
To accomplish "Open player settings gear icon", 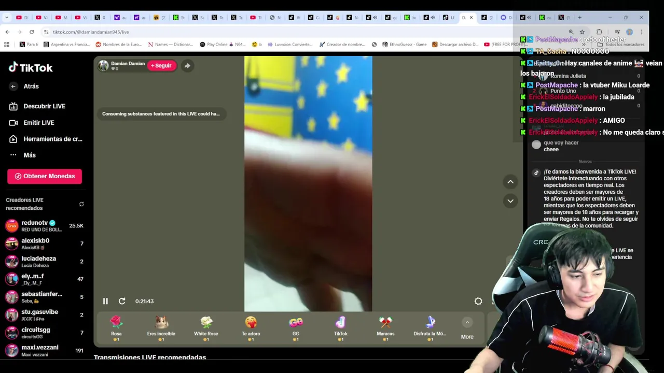I will click(478, 301).
